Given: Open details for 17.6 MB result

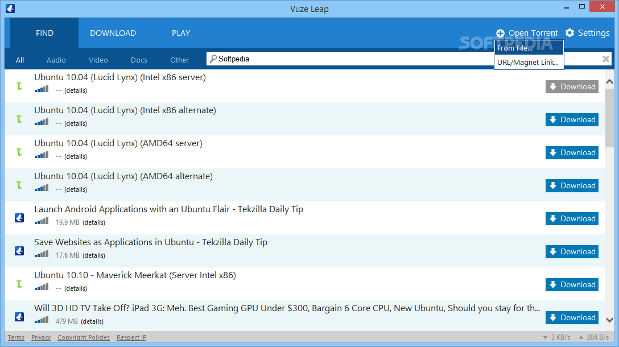Looking at the screenshot, I should (x=94, y=255).
